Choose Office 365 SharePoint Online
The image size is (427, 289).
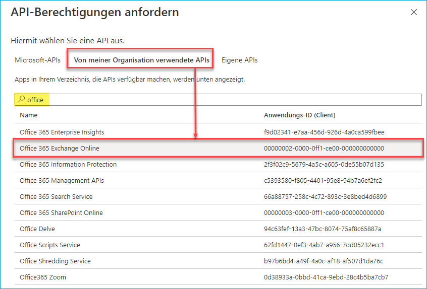tap(61, 212)
